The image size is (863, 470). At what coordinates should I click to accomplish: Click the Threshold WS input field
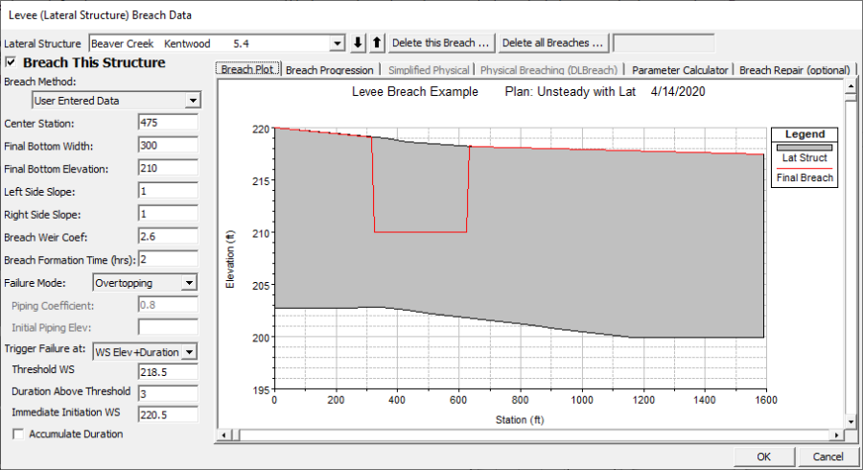(168, 370)
